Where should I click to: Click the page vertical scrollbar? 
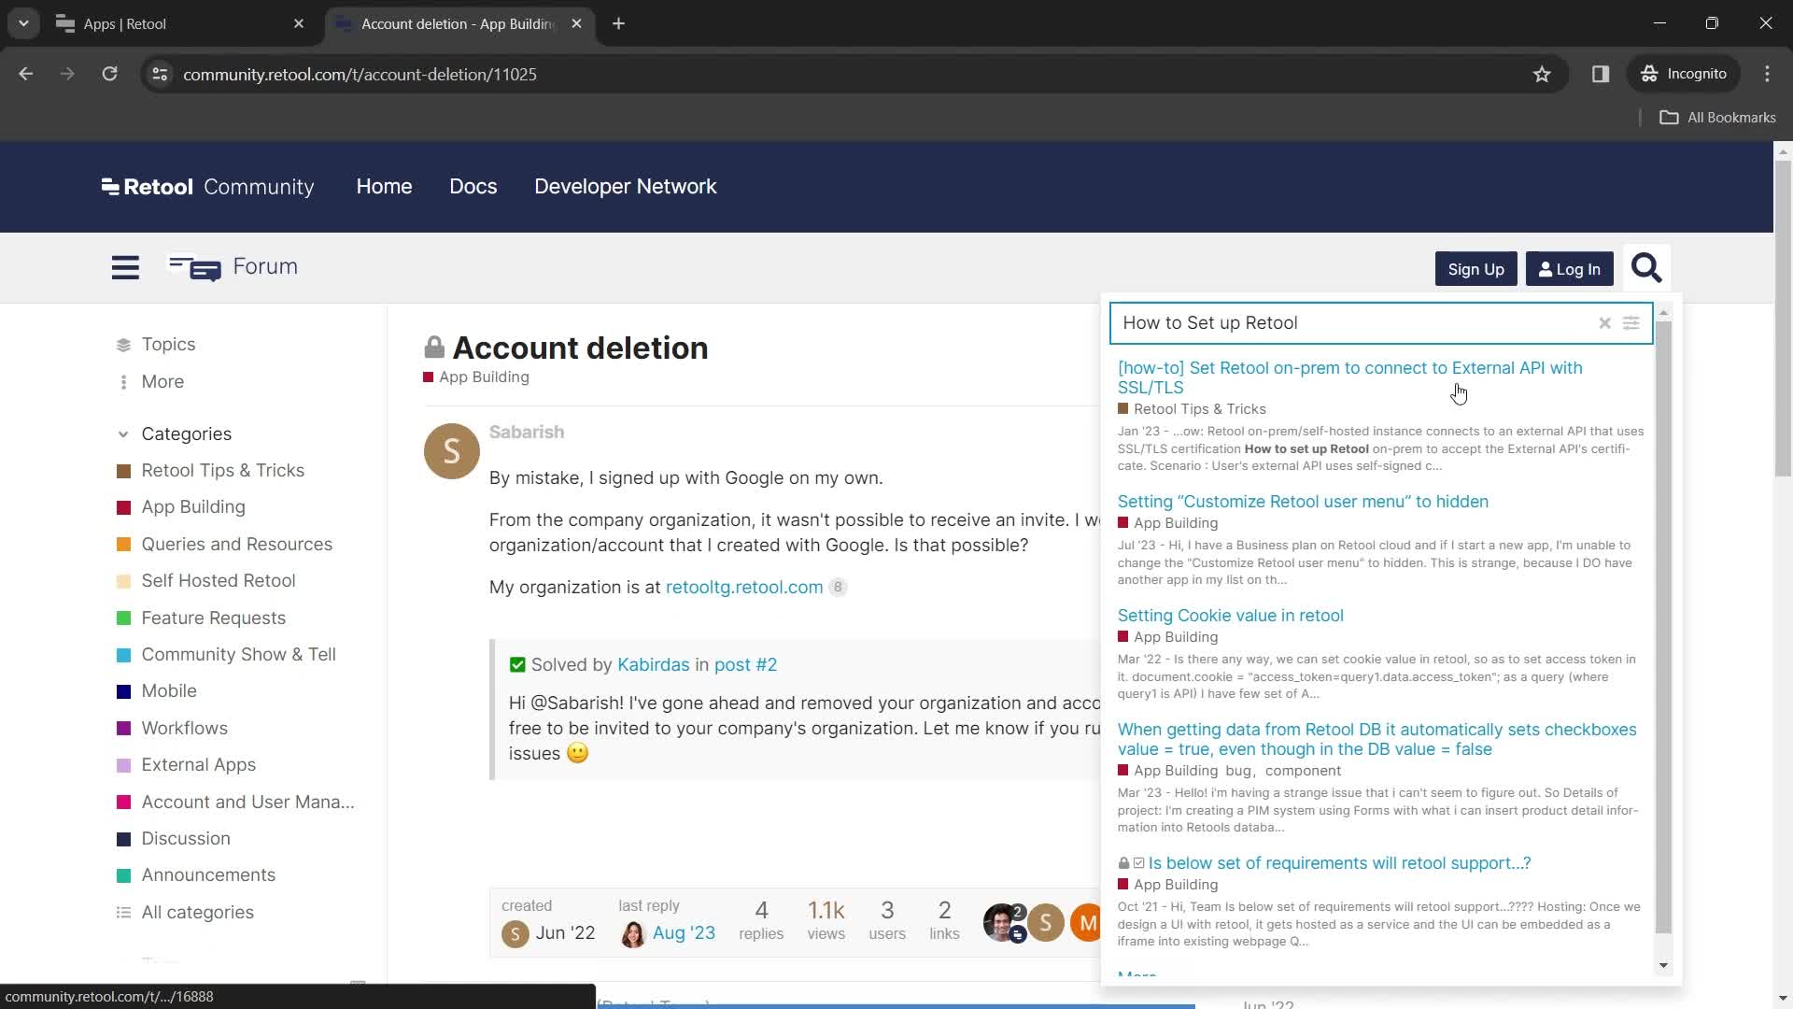coord(1783,318)
